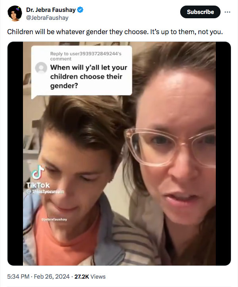Open the three-dot more options menu
The width and height of the screenshot is (238, 287).
tap(227, 12)
